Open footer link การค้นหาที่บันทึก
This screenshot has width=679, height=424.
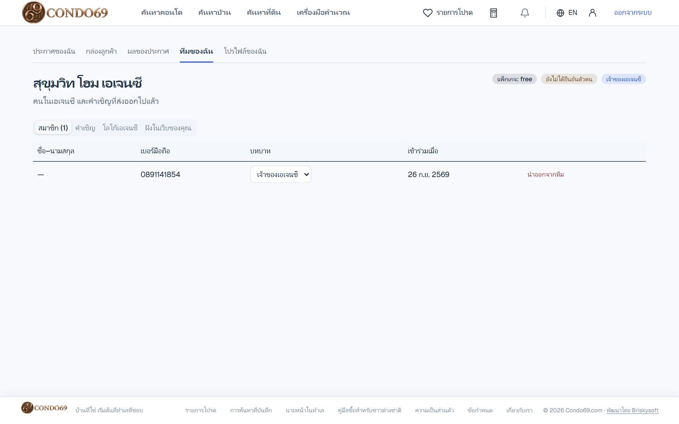pyautogui.click(x=251, y=411)
